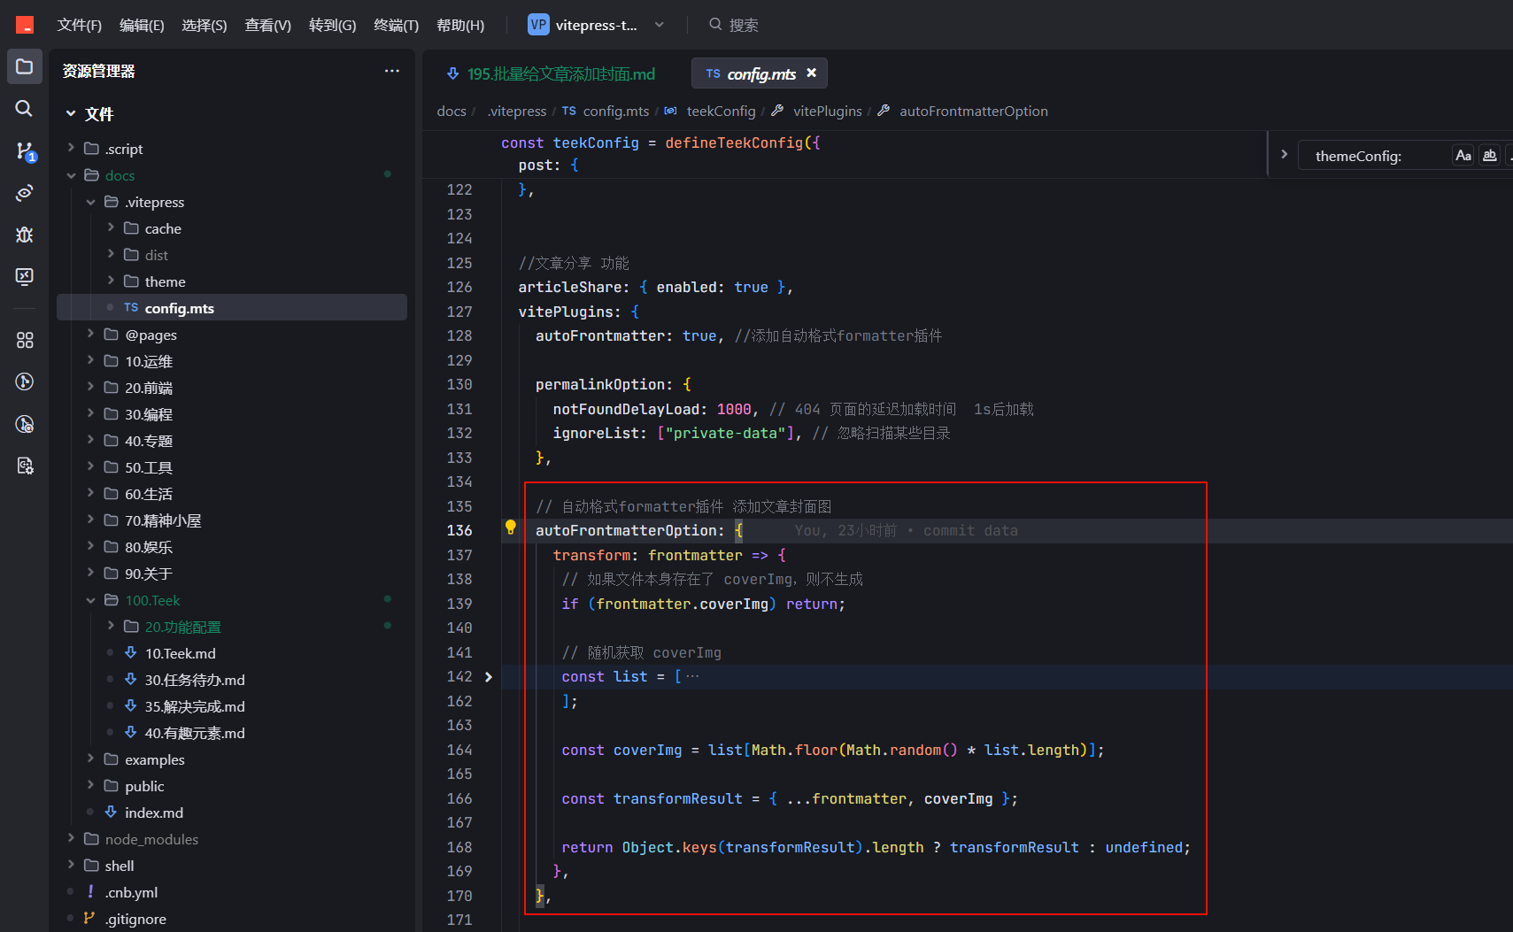
Task: Click the search magnifier in title bar
Action: [715, 25]
